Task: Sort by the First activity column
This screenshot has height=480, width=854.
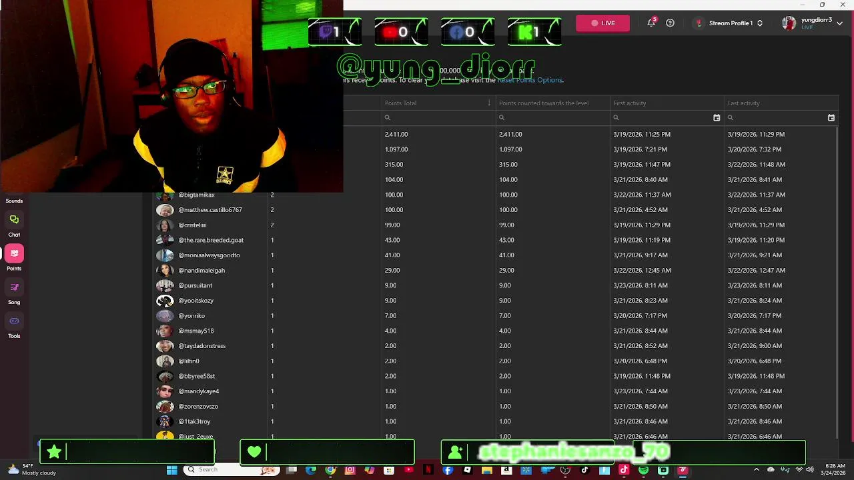Action: point(630,103)
